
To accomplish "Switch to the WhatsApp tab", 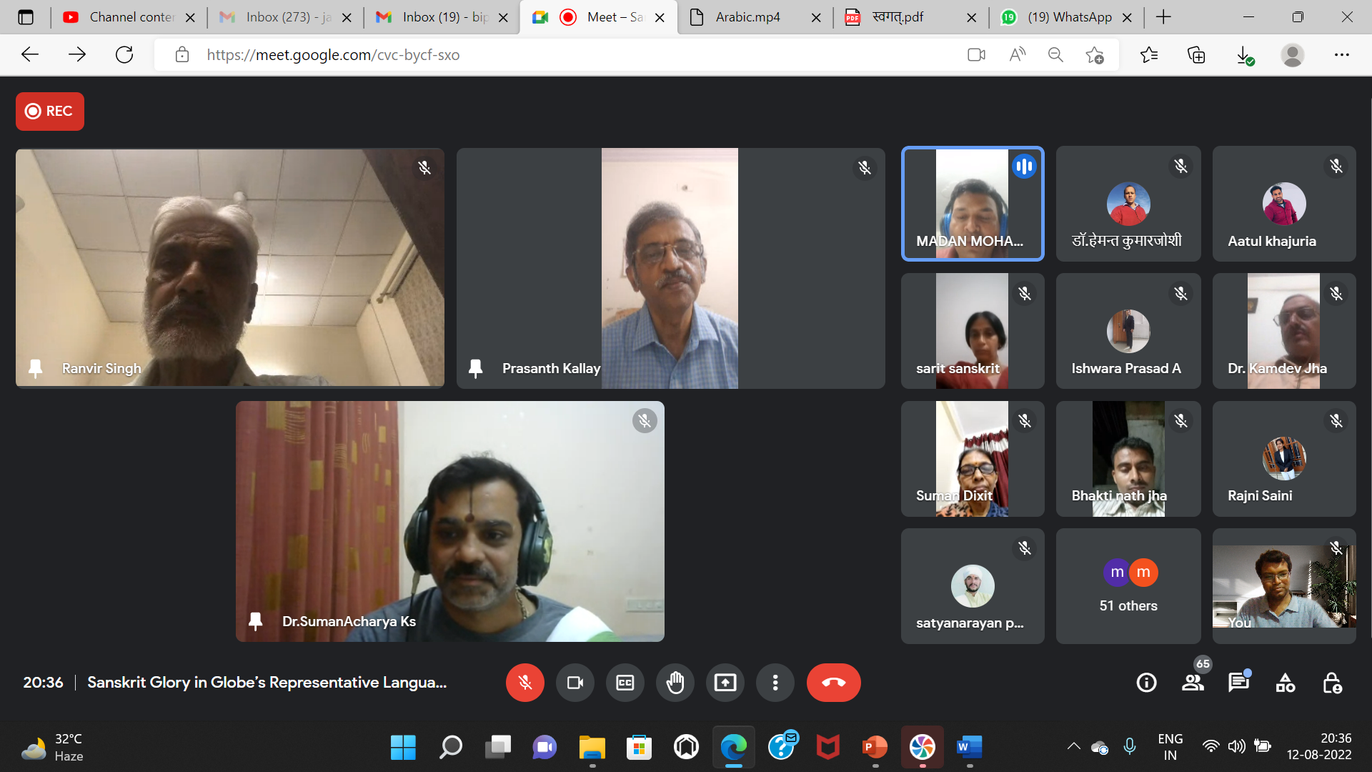I will [1068, 17].
